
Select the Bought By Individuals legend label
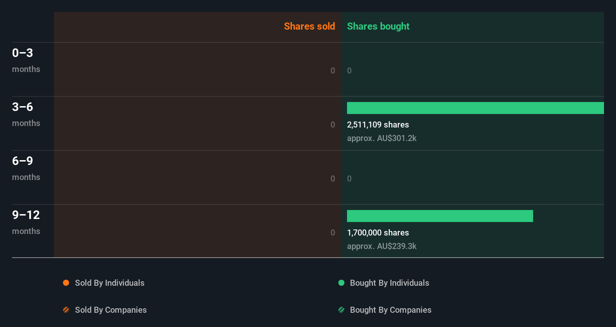(x=389, y=283)
